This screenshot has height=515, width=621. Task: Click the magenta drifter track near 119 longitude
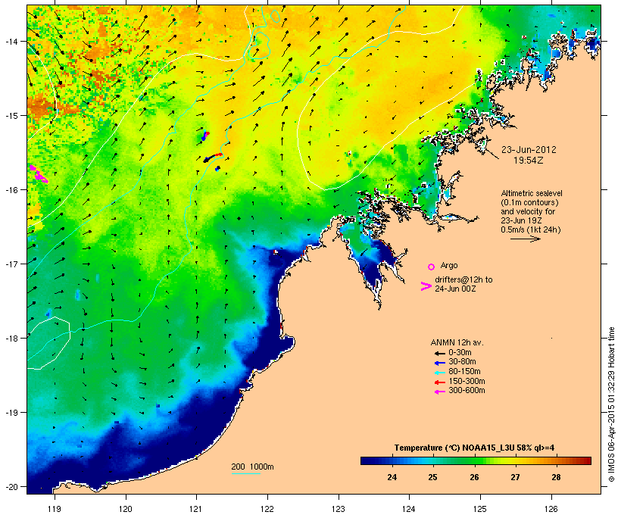tap(39, 173)
